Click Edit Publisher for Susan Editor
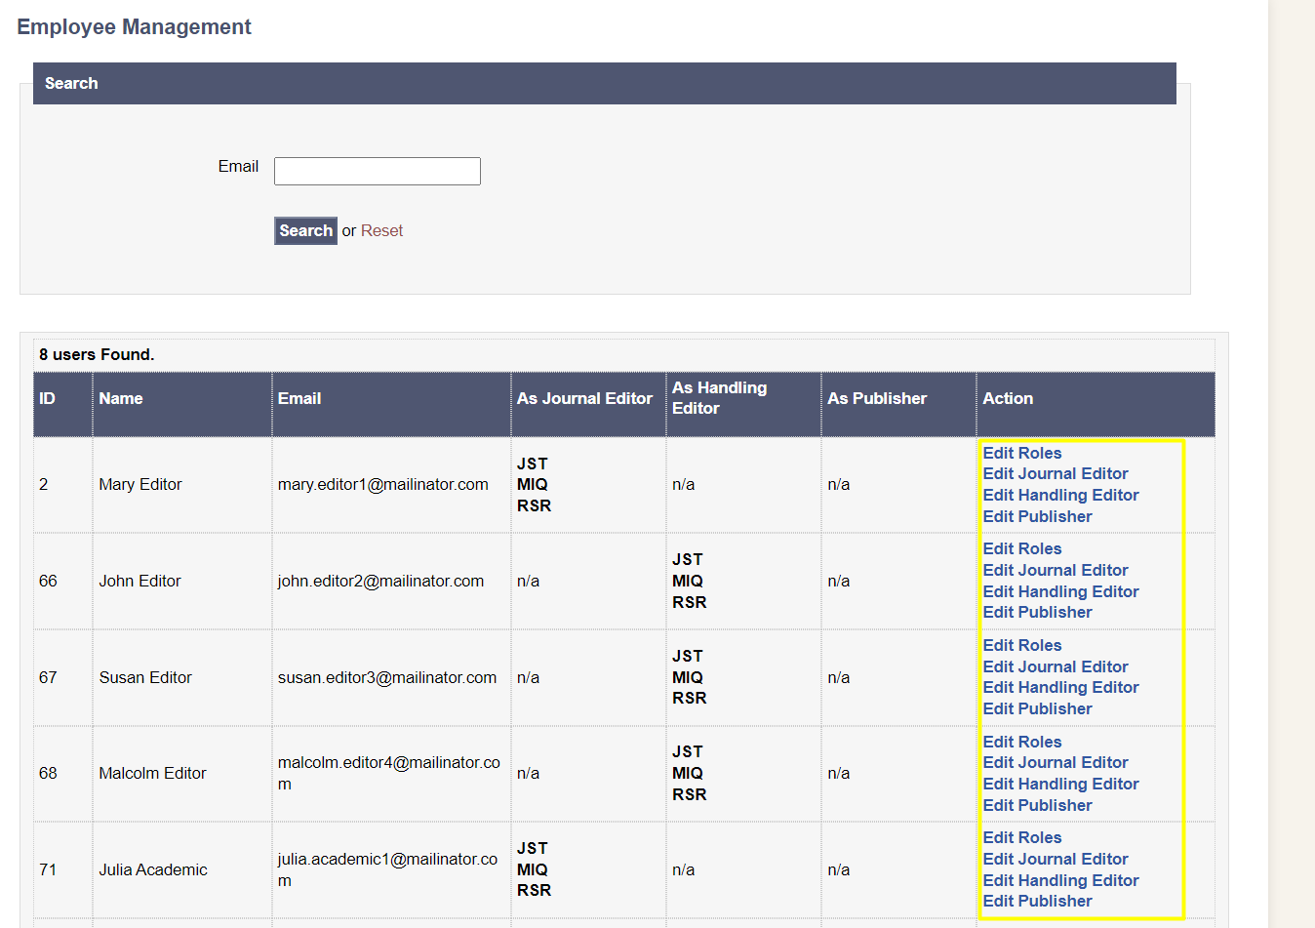The height and width of the screenshot is (928, 1315). pos(1037,709)
